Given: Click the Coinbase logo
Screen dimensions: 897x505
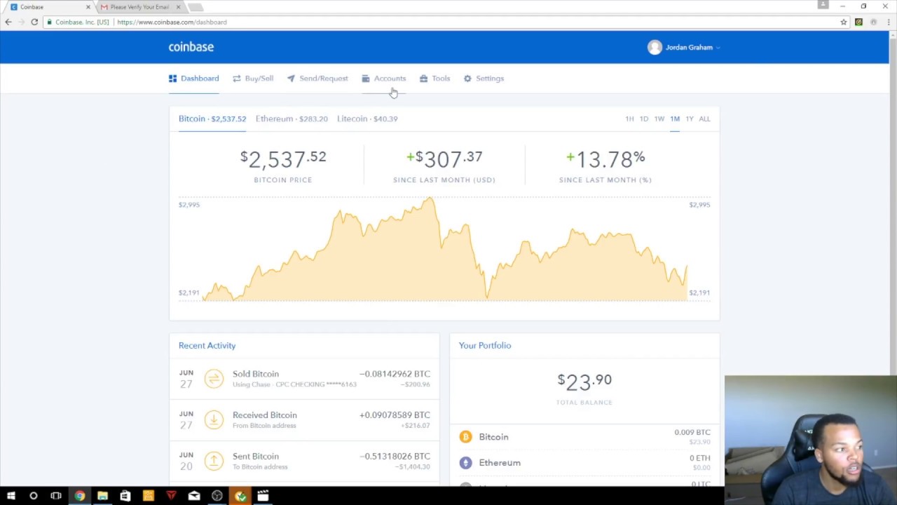Looking at the screenshot, I should click(191, 47).
